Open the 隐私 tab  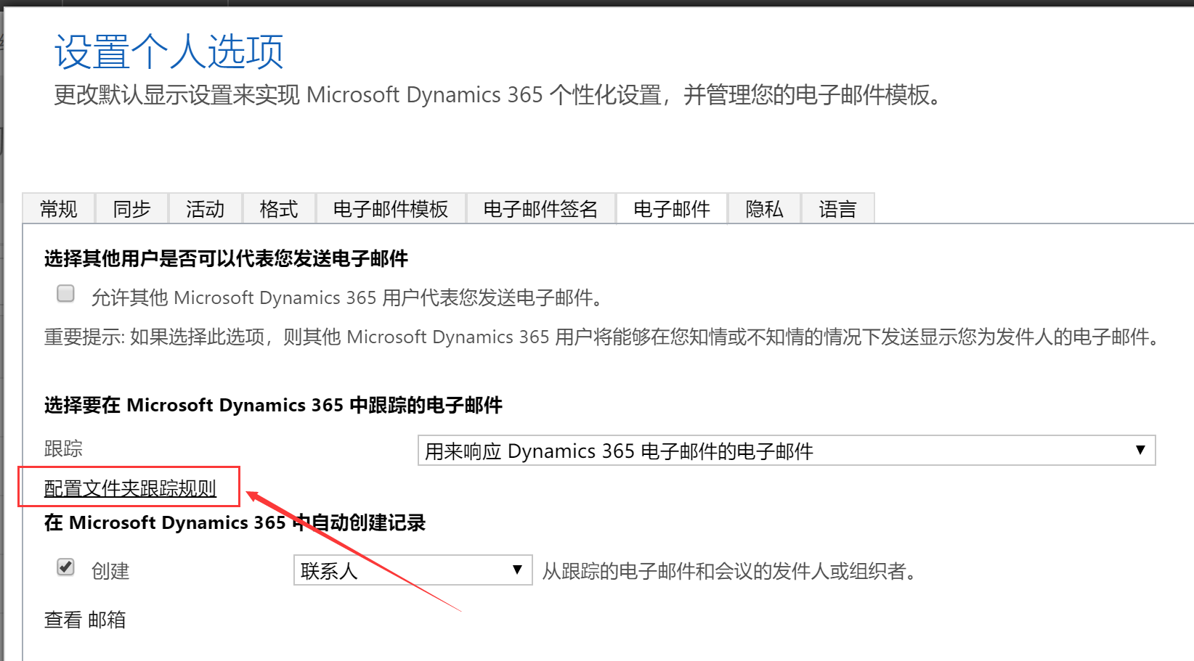coord(764,209)
